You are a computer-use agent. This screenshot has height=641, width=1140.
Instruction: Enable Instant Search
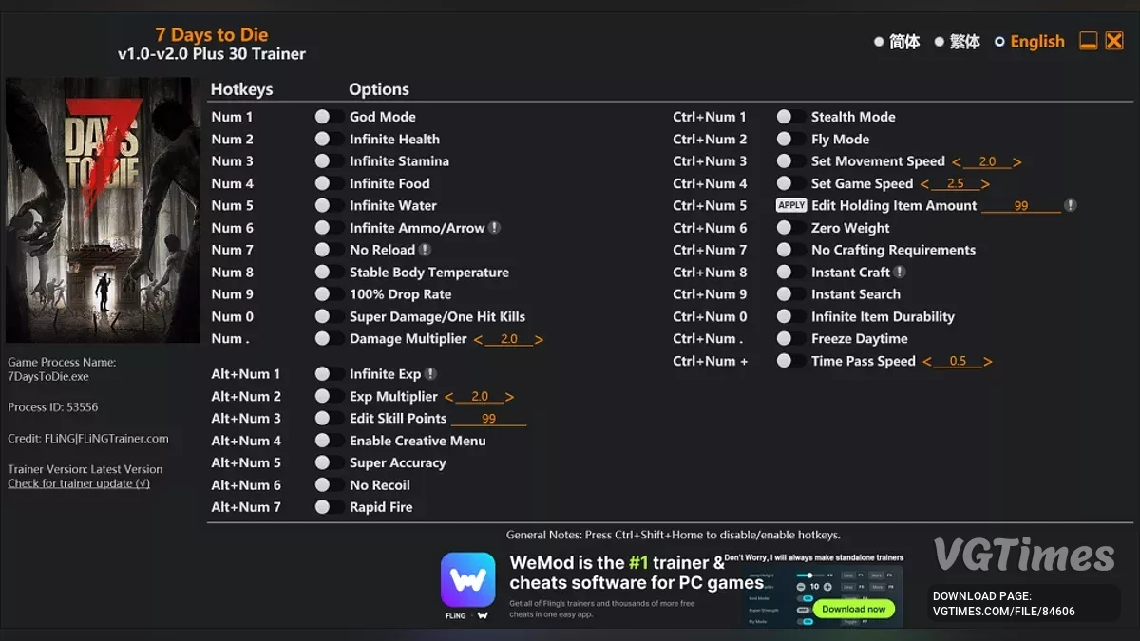[791, 294]
